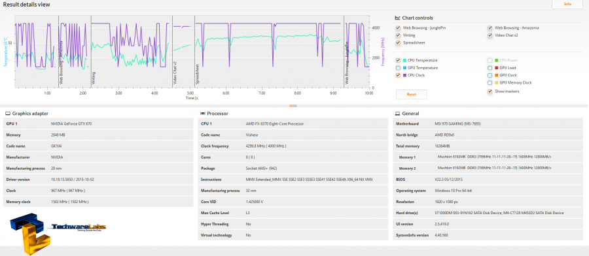Viewport: 589px width, 256px height.
Task: Click the Chart controls graph icon
Action: pyautogui.click(x=397, y=18)
